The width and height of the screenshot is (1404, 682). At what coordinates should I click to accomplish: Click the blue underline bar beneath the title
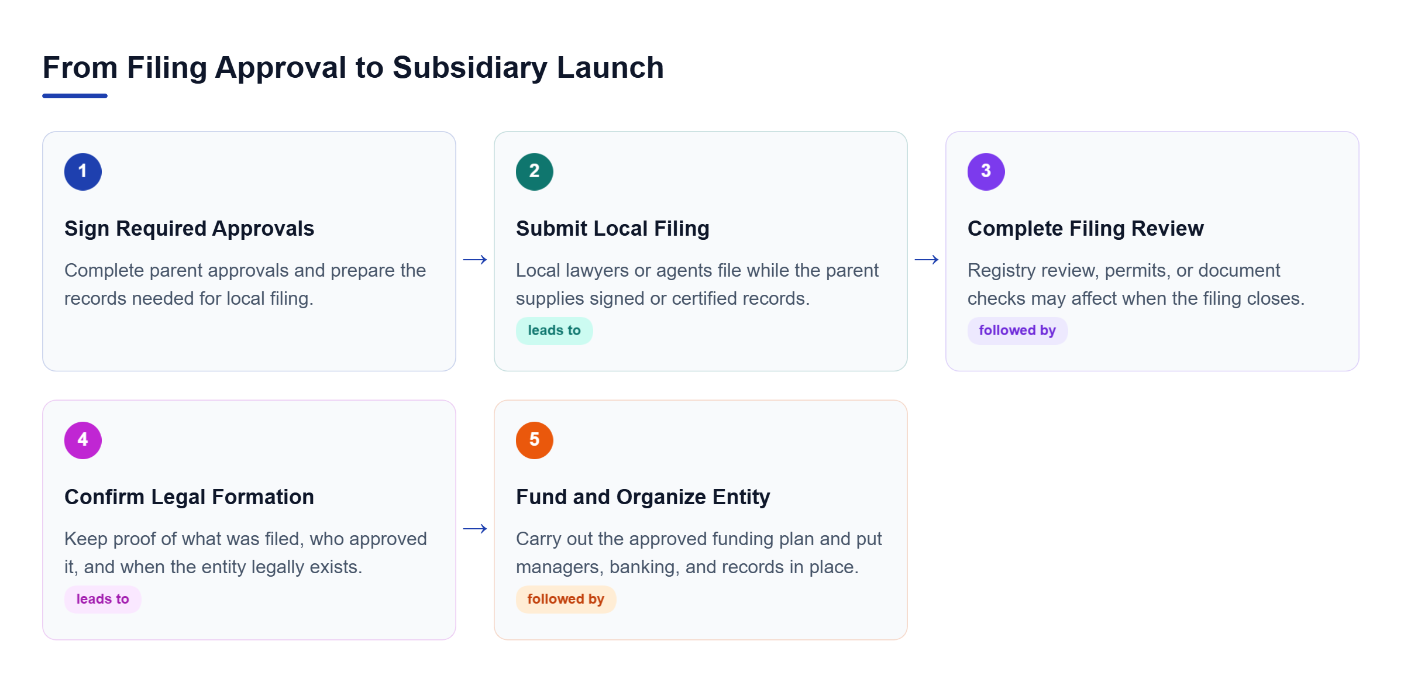pos(75,96)
